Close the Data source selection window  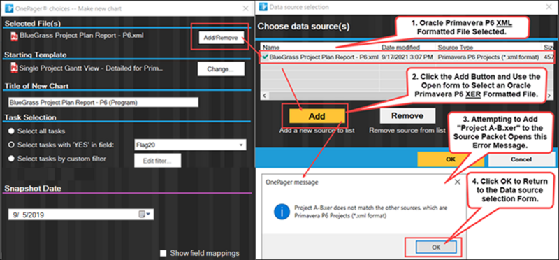coord(549,7)
